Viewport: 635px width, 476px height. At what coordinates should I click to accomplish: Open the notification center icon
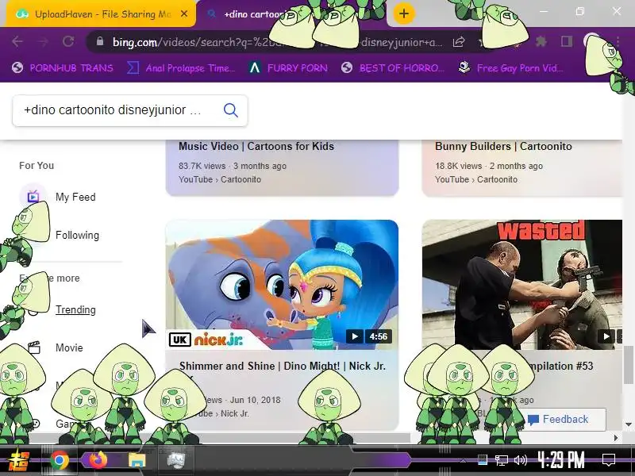click(x=609, y=460)
